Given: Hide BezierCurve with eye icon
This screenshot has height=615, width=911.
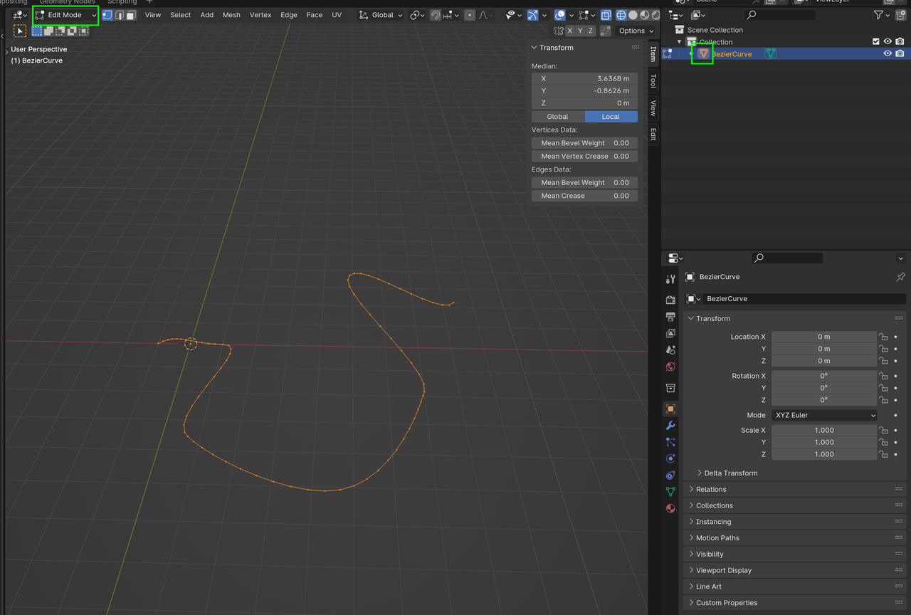Looking at the screenshot, I should point(888,54).
